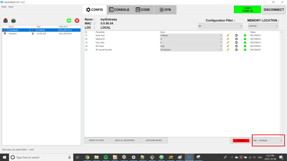This screenshot has height=161, width=287.
Task: Delete node with red X icon
Action: (x=77, y=20)
